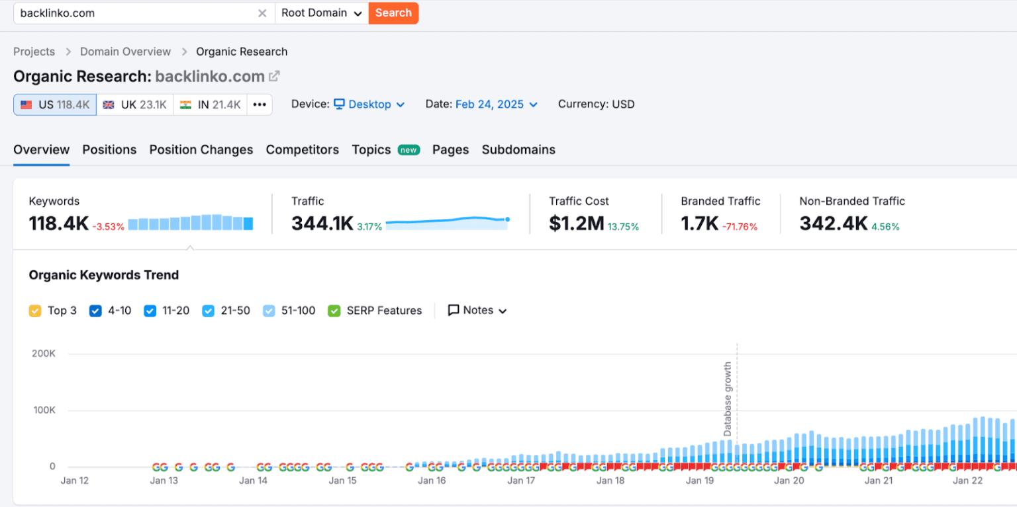
Task: Disable the SERP Features checkbox
Action: pyautogui.click(x=334, y=311)
